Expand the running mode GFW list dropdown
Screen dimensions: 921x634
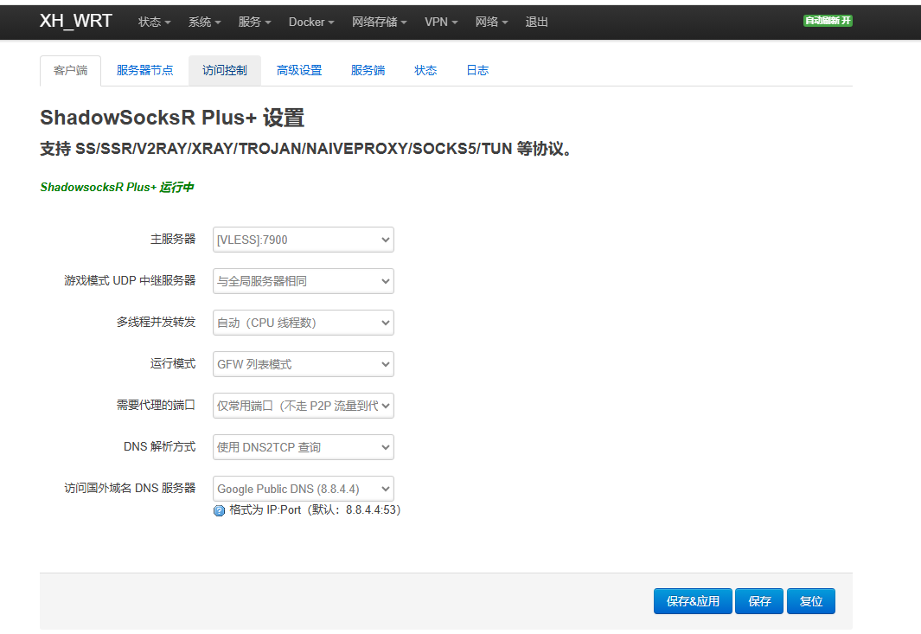[x=303, y=364]
